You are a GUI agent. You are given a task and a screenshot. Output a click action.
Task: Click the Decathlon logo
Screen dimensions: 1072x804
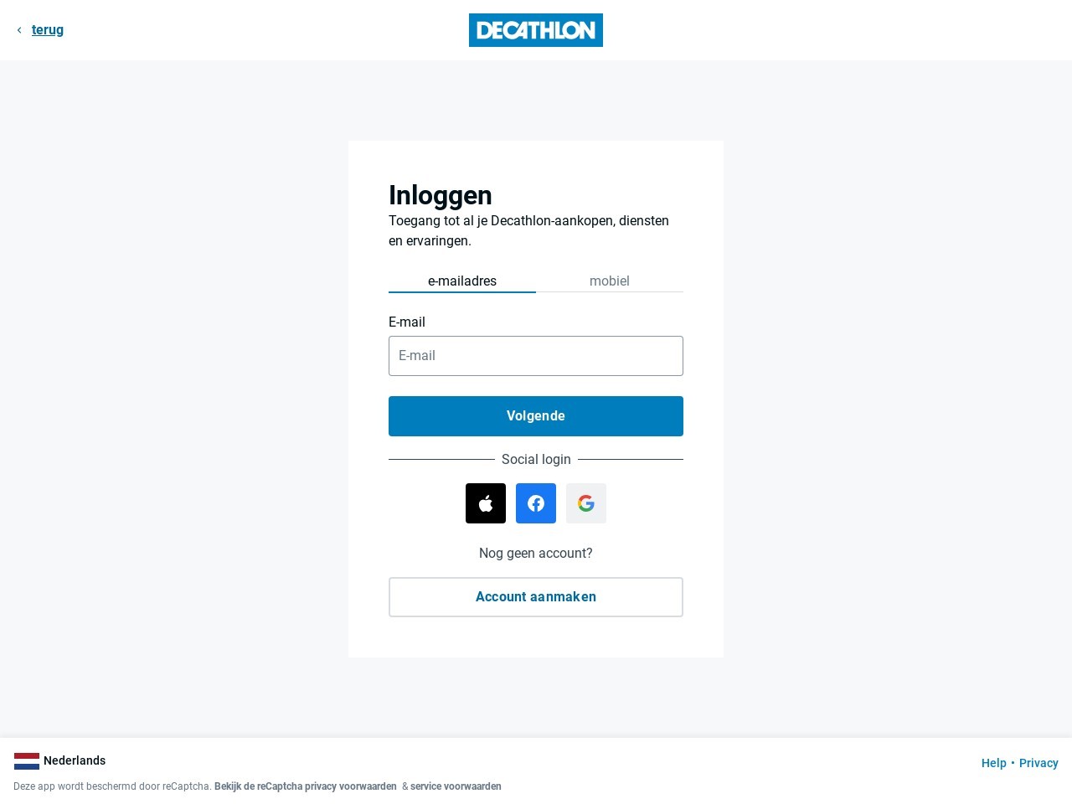click(536, 30)
